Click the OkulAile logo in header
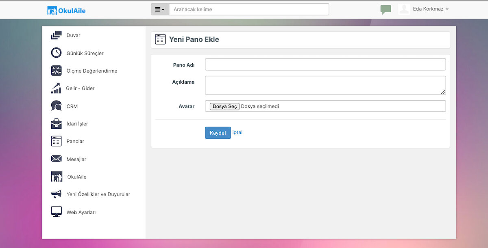The height and width of the screenshot is (248, 488). click(66, 10)
